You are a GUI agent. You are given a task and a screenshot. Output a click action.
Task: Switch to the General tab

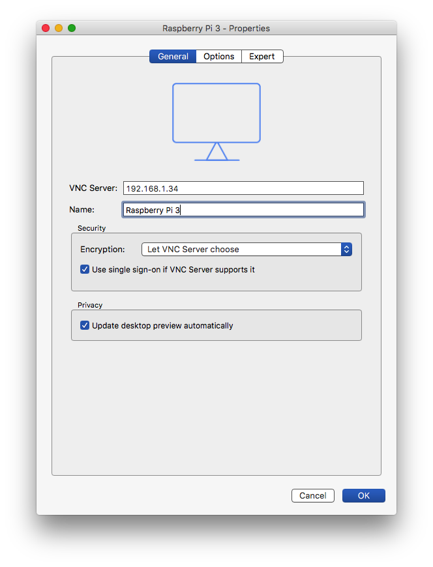[173, 57]
